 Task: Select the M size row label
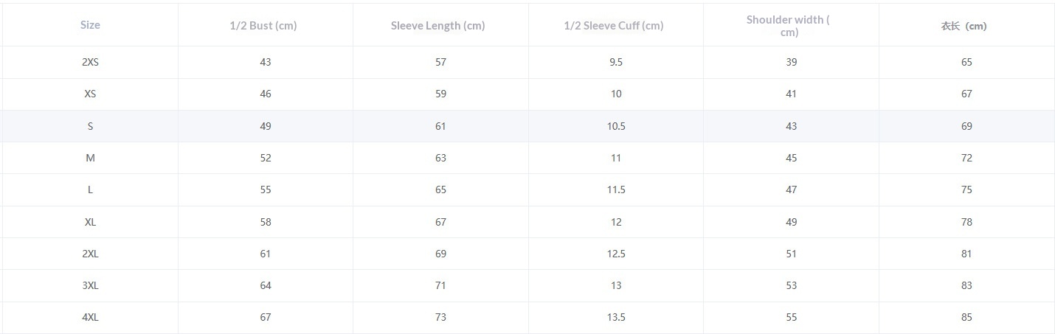coord(90,158)
